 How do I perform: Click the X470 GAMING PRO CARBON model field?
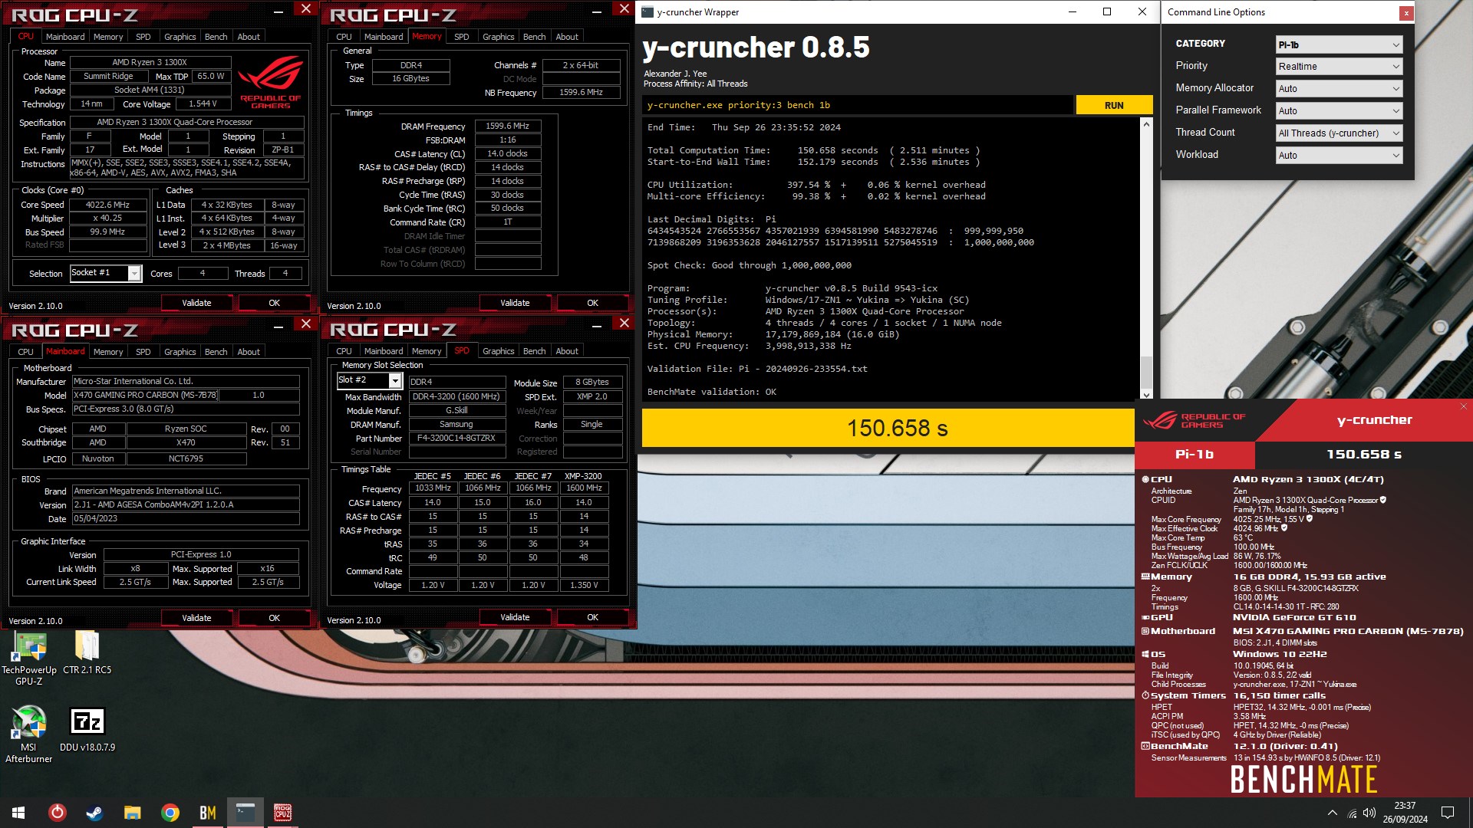(x=145, y=396)
